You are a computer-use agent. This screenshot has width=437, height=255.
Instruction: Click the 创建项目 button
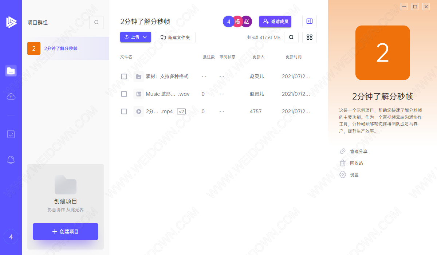click(x=66, y=231)
